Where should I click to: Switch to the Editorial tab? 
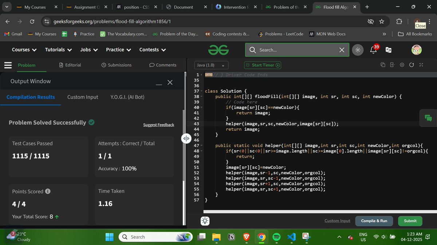click(x=70, y=65)
